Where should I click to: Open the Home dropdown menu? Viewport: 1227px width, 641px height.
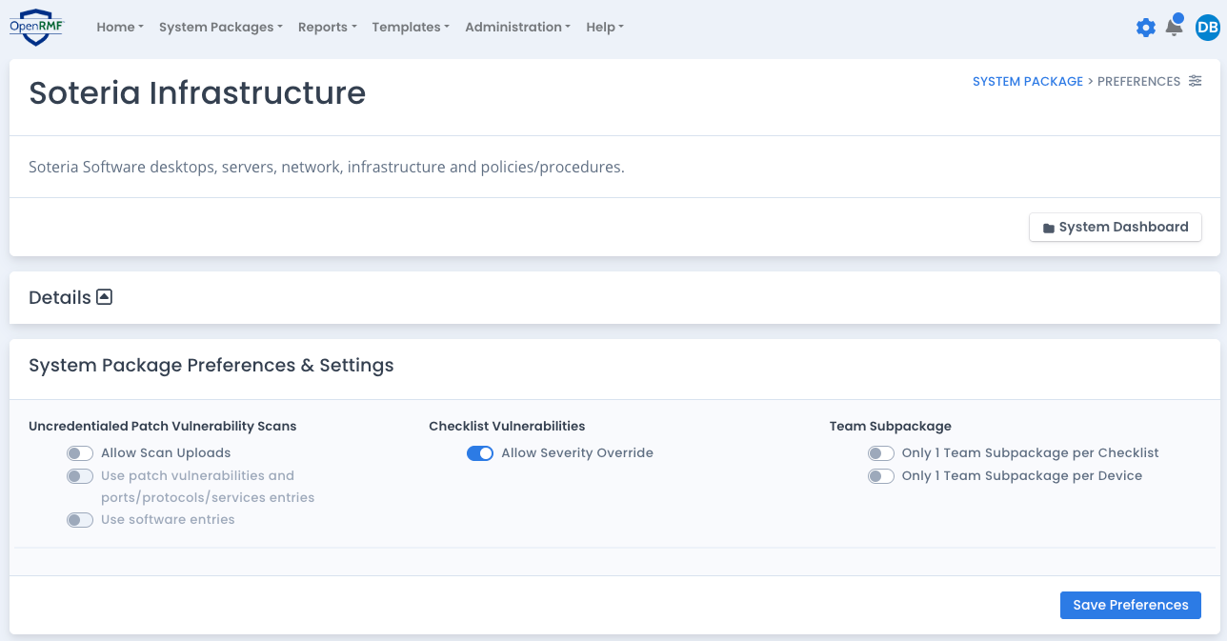[120, 27]
